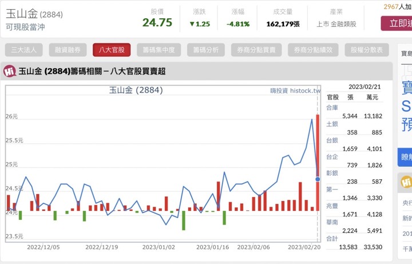
Task: Click the blue price marker dot on chart
Action: pos(318,179)
